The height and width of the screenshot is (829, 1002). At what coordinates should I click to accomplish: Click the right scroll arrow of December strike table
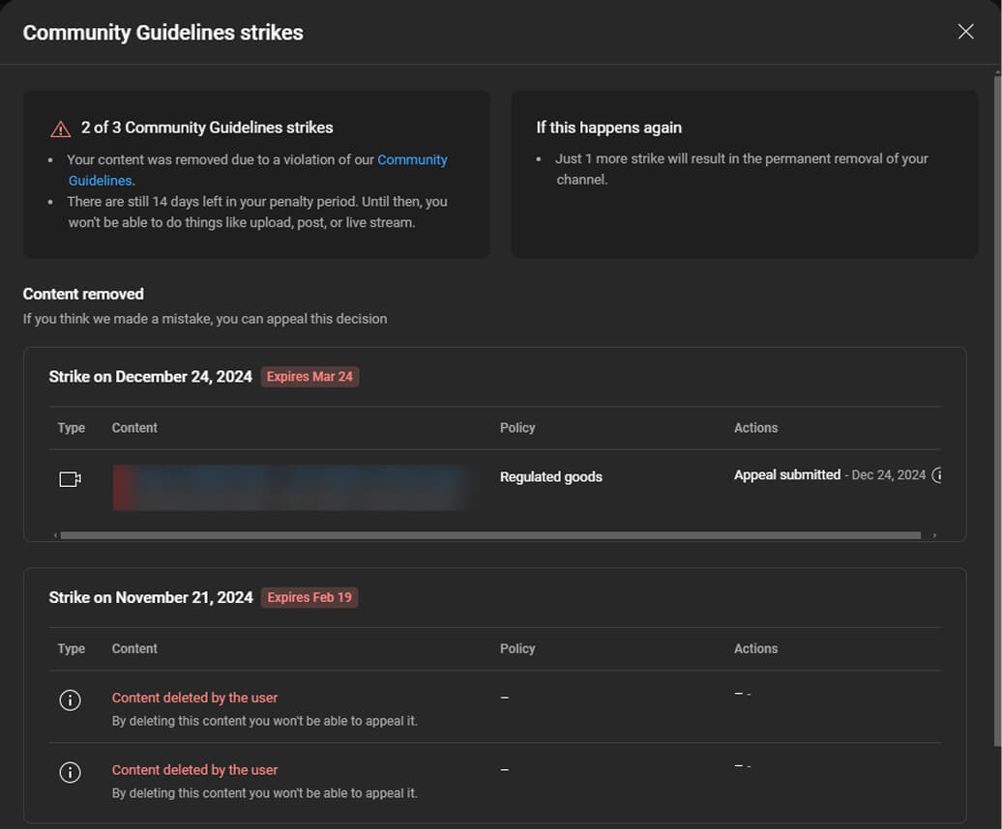point(934,535)
